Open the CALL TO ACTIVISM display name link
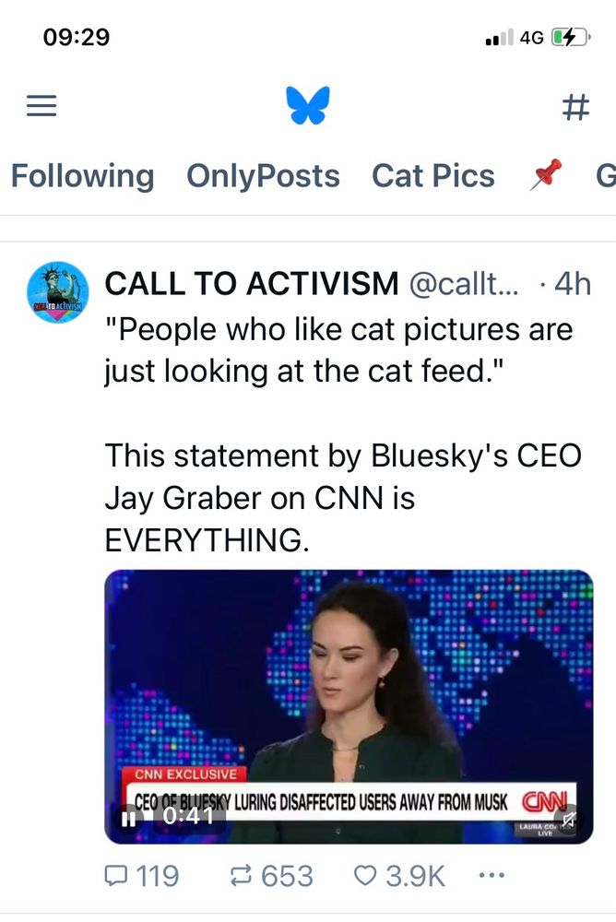The image size is (616, 922). (x=252, y=283)
